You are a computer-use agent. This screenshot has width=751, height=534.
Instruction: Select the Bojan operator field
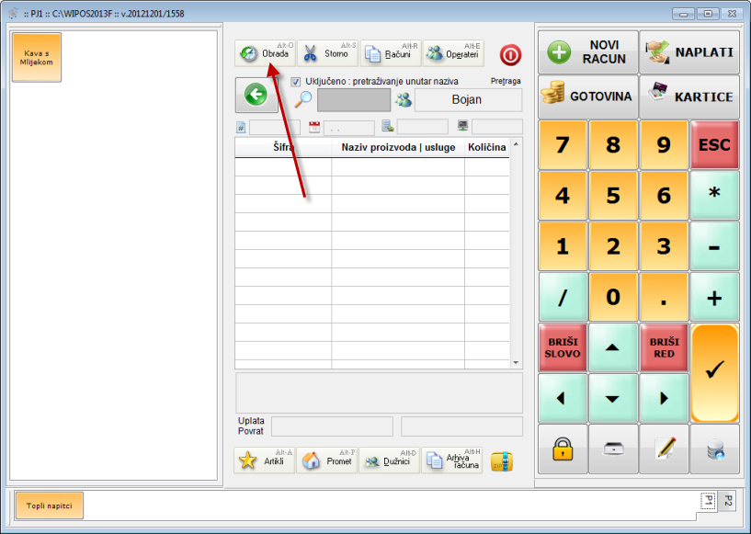[467, 100]
